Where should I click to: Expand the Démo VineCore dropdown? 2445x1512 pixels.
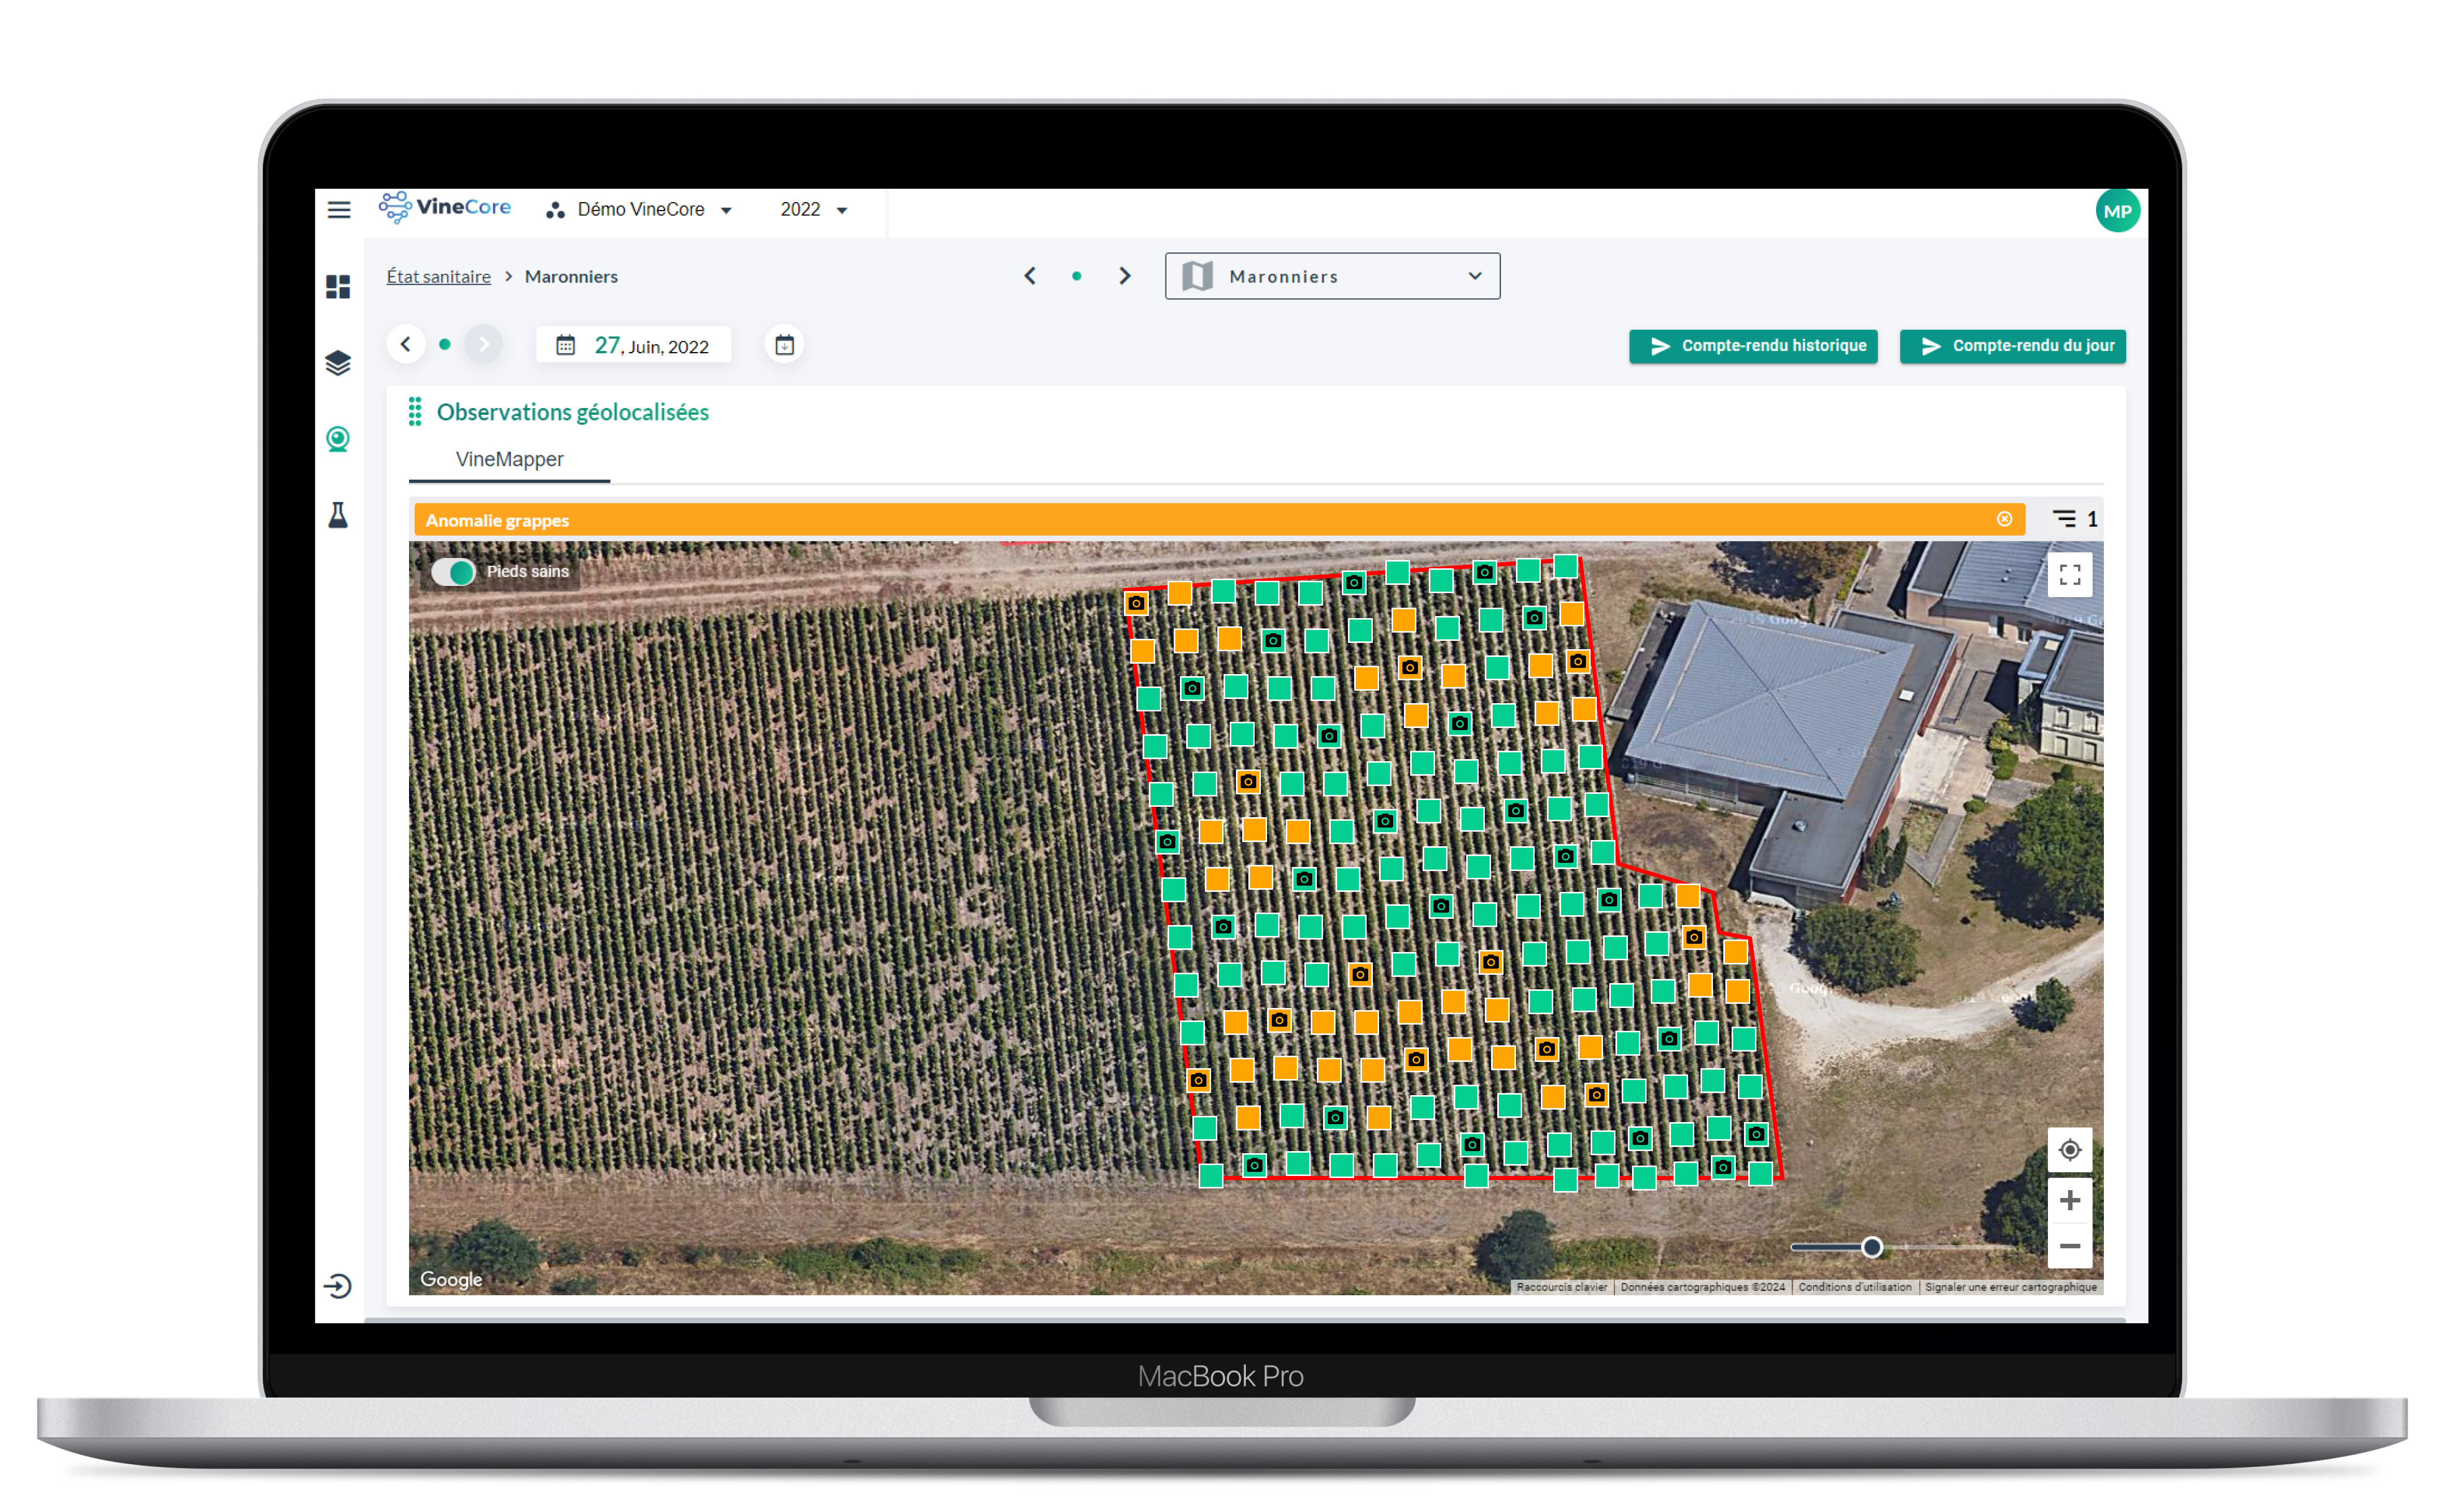pos(640,210)
